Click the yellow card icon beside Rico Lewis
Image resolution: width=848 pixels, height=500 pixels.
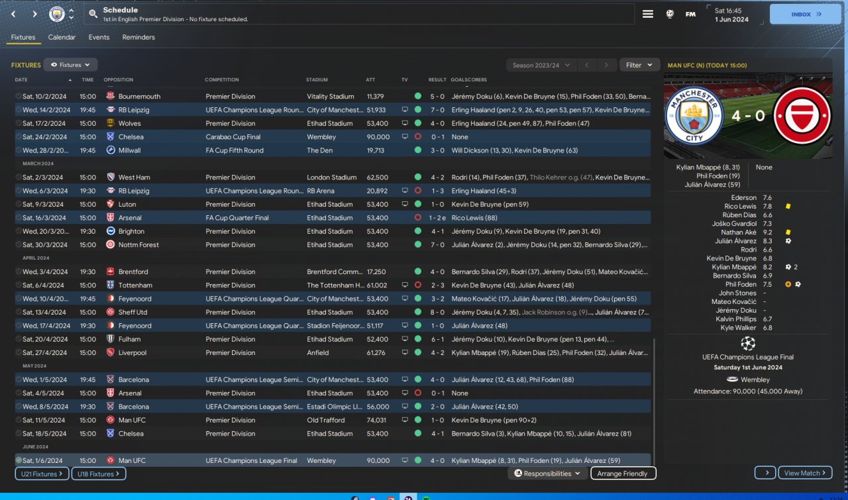point(788,206)
